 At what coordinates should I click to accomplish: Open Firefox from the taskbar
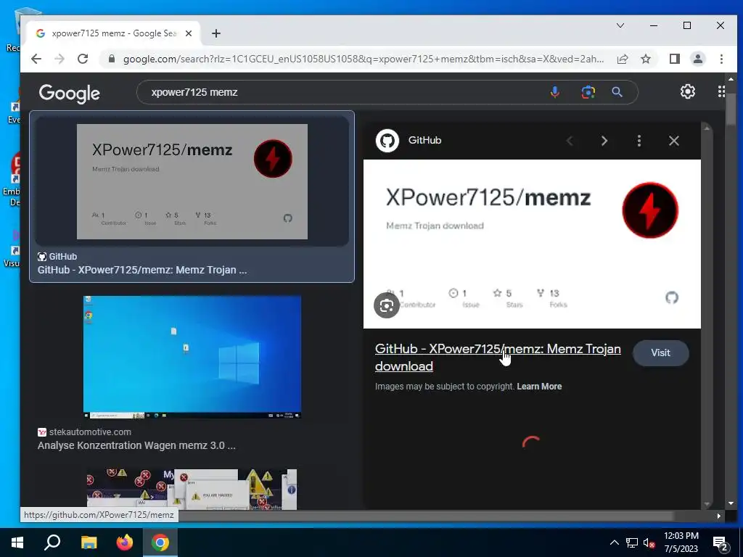pos(125,542)
